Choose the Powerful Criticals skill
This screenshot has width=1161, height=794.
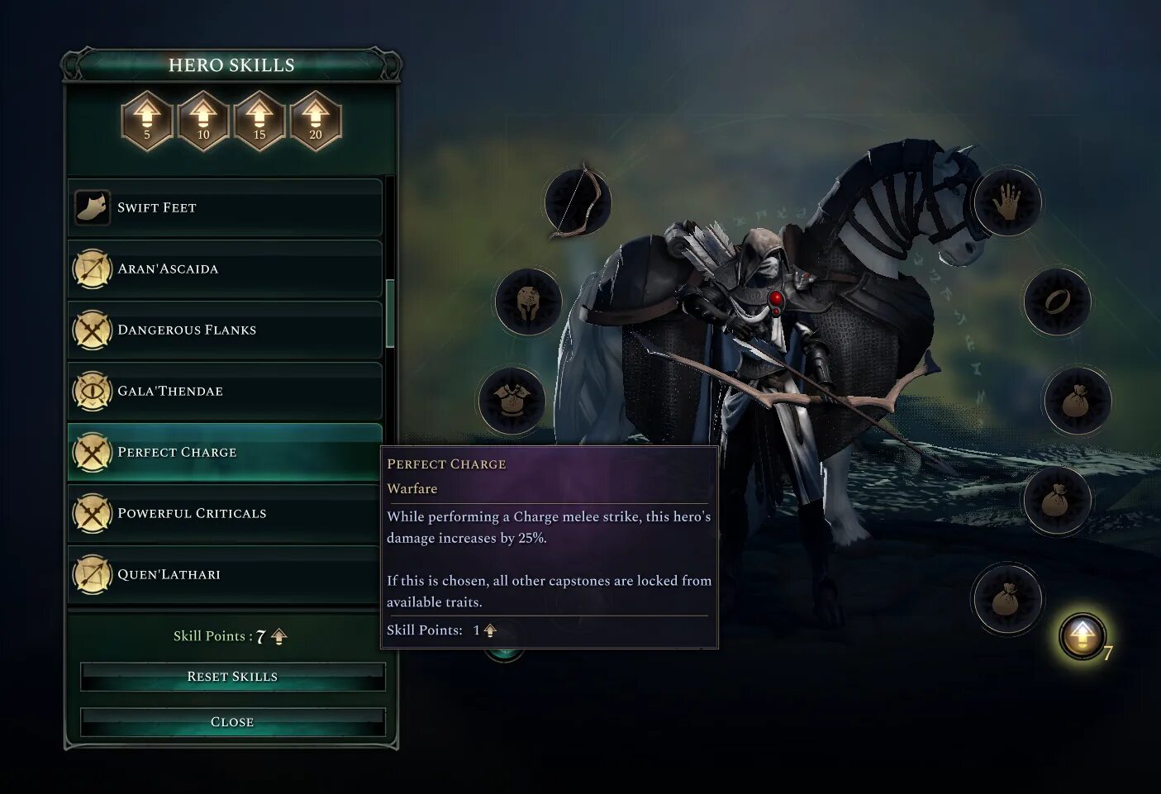pyautogui.click(x=225, y=513)
